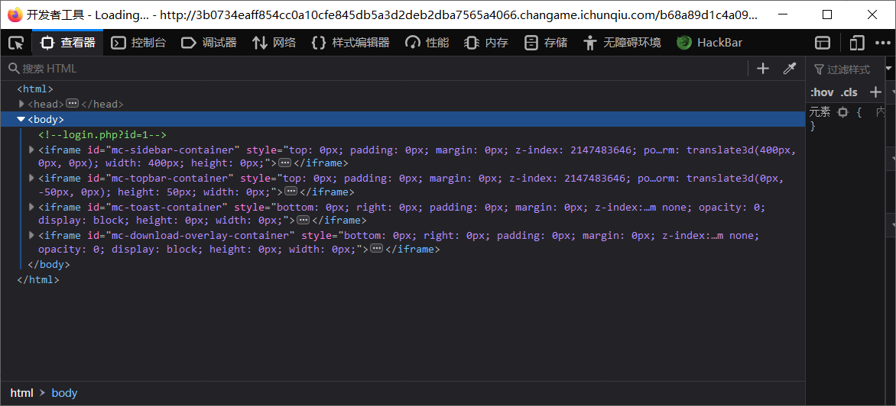
Task: Switch to the 查看器 inspector tab
Action: pos(68,42)
